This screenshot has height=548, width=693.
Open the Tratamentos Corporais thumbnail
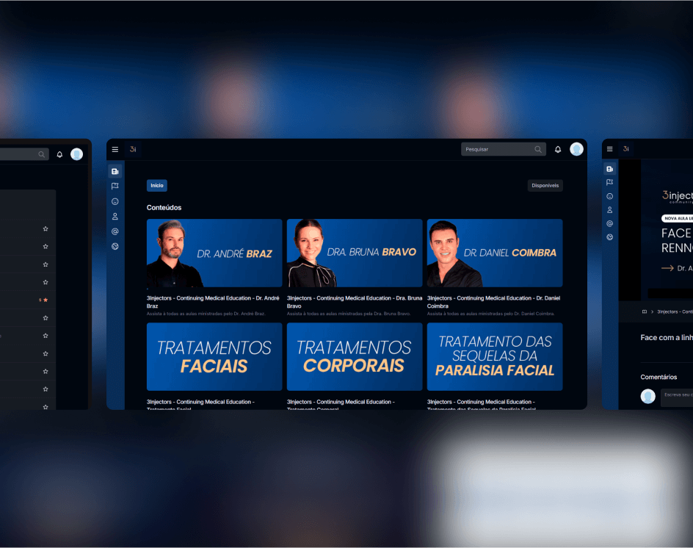point(355,356)
